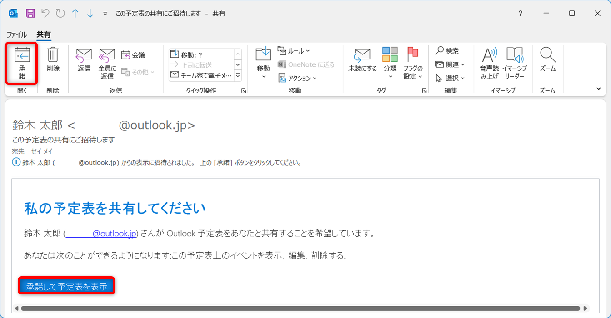
Task: Click the blue 承諾して予定表を表示 button
Action: (66, 286)
